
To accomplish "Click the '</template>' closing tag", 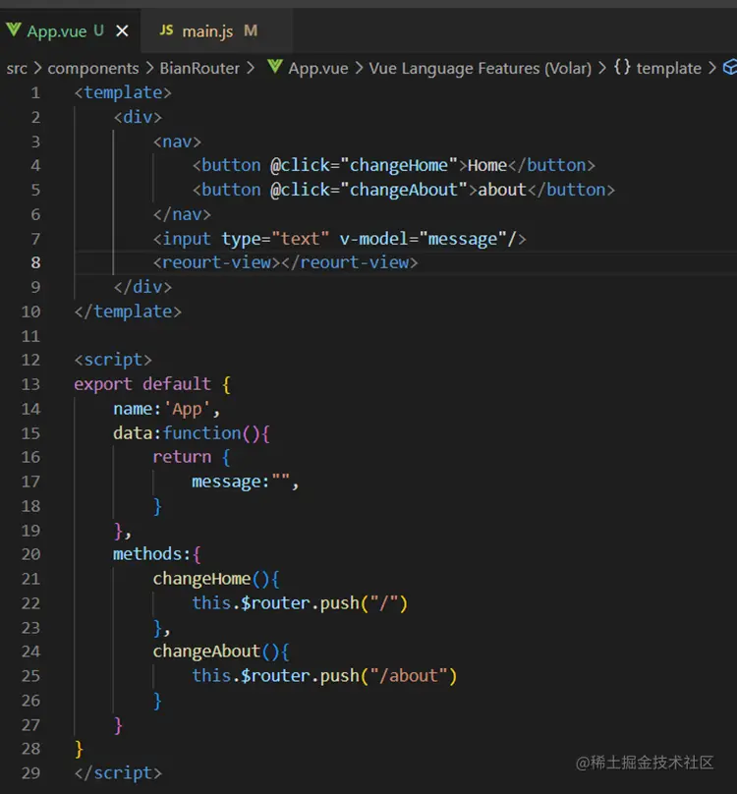I will click(x=128, y=312).
